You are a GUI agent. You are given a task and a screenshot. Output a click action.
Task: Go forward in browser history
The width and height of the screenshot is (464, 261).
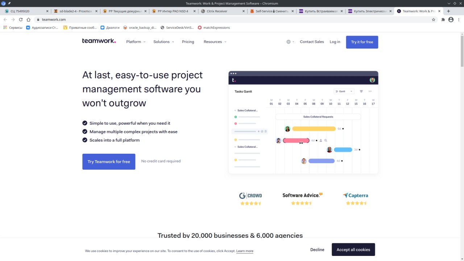(13, 20)
